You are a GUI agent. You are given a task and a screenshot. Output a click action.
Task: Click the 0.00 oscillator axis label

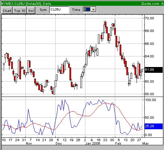[148, 135]
